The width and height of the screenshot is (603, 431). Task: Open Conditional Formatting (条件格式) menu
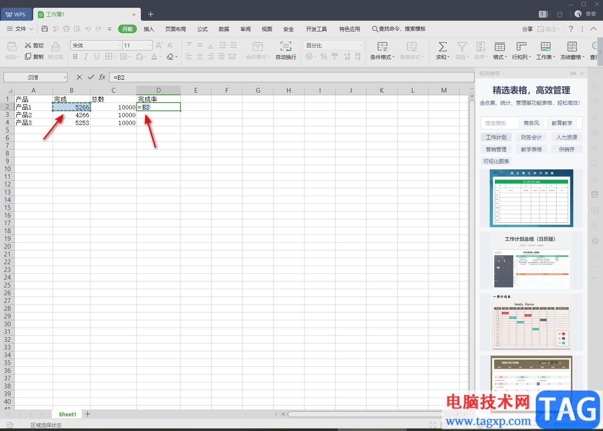click(382, 50)
